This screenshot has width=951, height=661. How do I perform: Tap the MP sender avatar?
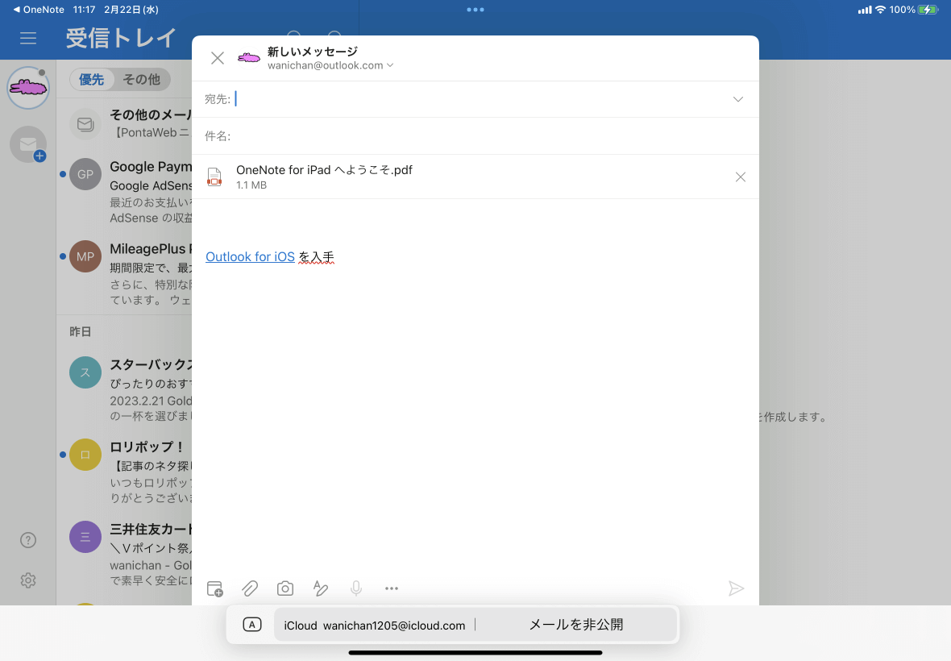[x=85, y=256]
